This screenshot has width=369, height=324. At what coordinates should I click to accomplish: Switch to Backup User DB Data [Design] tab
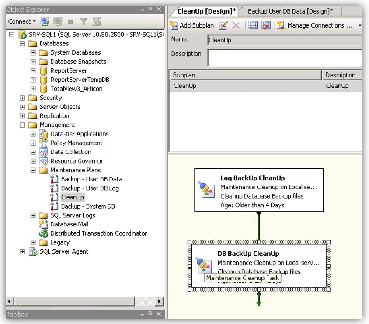coord(290,11)
